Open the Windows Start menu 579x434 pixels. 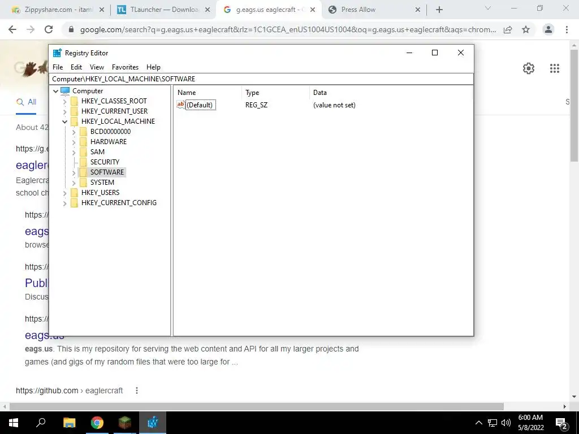(x=14, y=423)
